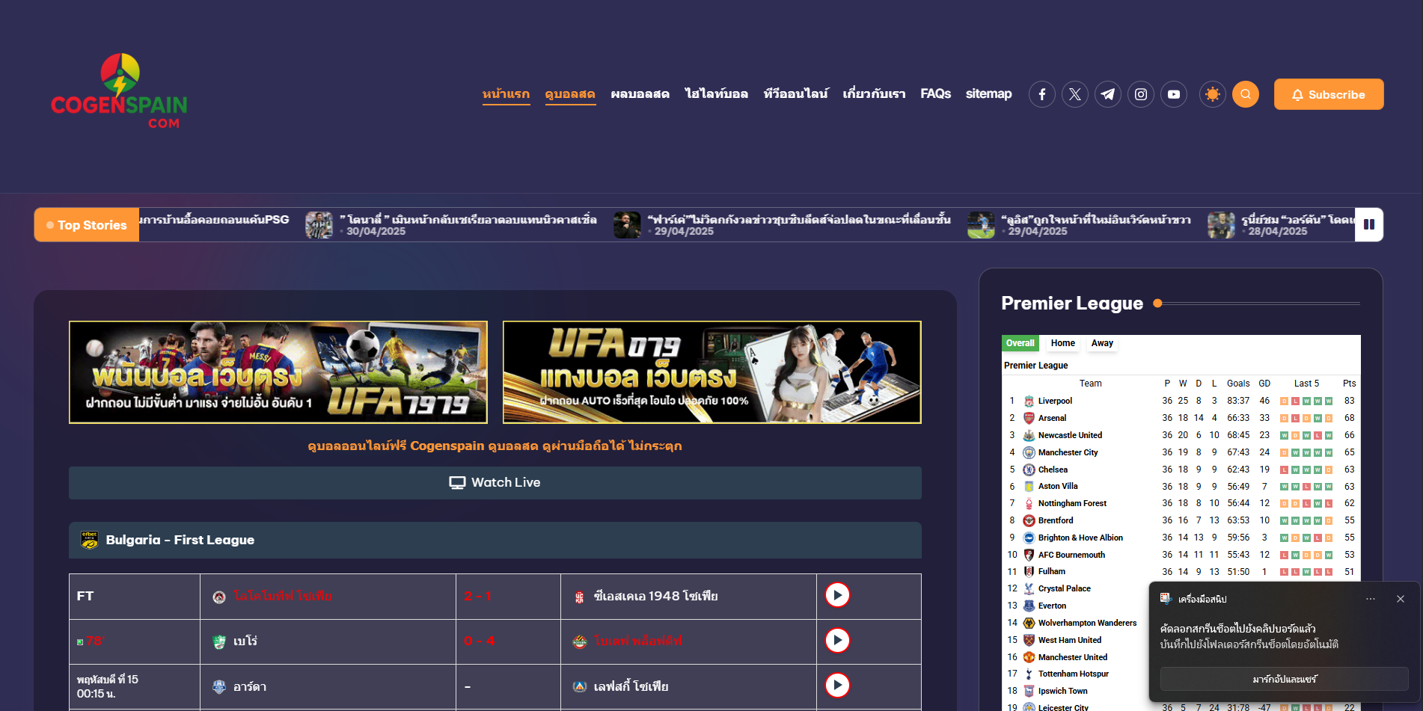Click Manchester City in the standings table
This screenshot has width=1423, height=711.
pyautogui.click(x=1068, y=452)
